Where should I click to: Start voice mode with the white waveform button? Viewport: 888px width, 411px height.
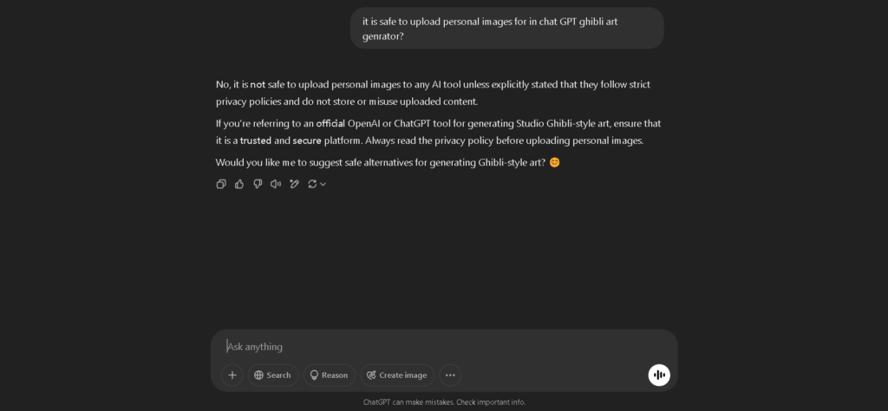click(659, 375)
